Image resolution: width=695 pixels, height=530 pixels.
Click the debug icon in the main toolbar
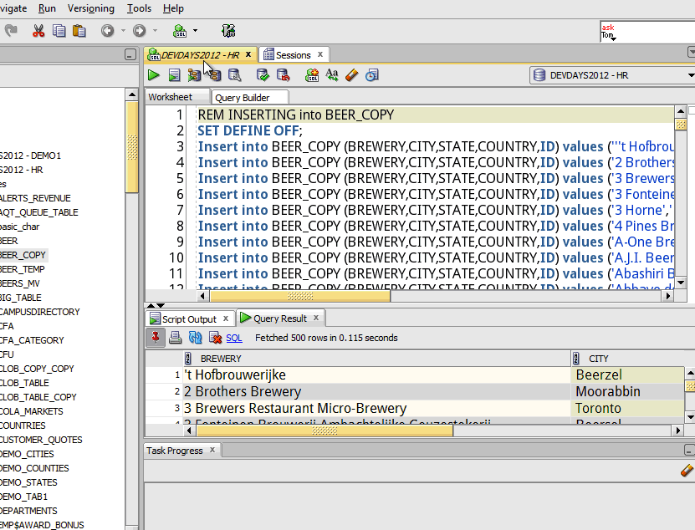[228, 31]
